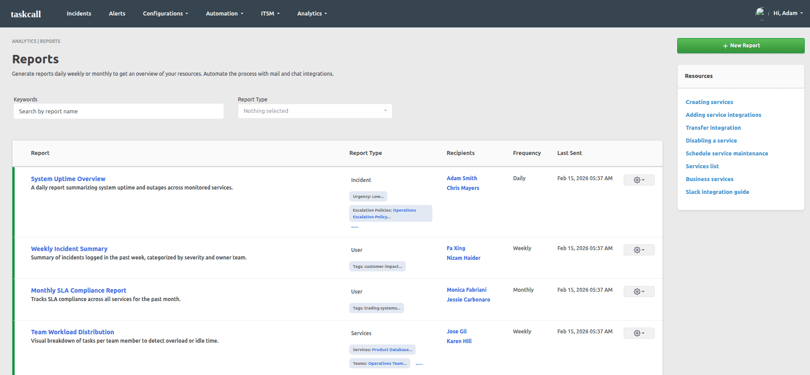Open gear menu for Weekly Incident Summary
The height and width of the screenshot is (375, 810).
[639, 250]
